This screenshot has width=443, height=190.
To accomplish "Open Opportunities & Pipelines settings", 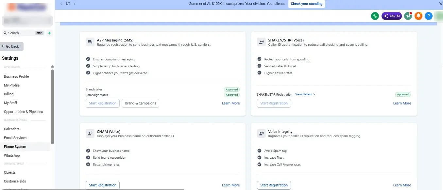I will click(x=23, y=112).
